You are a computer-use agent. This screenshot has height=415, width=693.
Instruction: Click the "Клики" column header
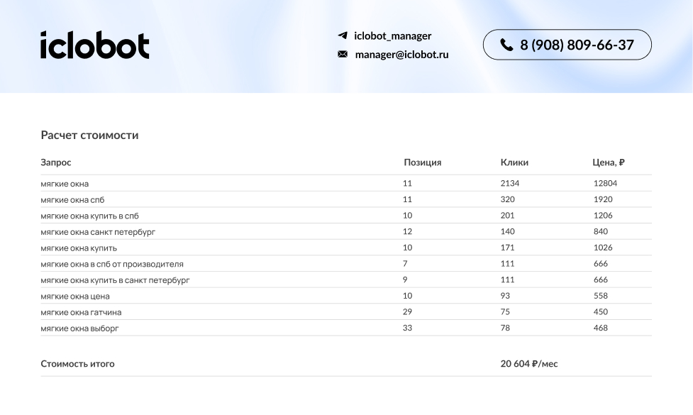click(x=514, y=162)
